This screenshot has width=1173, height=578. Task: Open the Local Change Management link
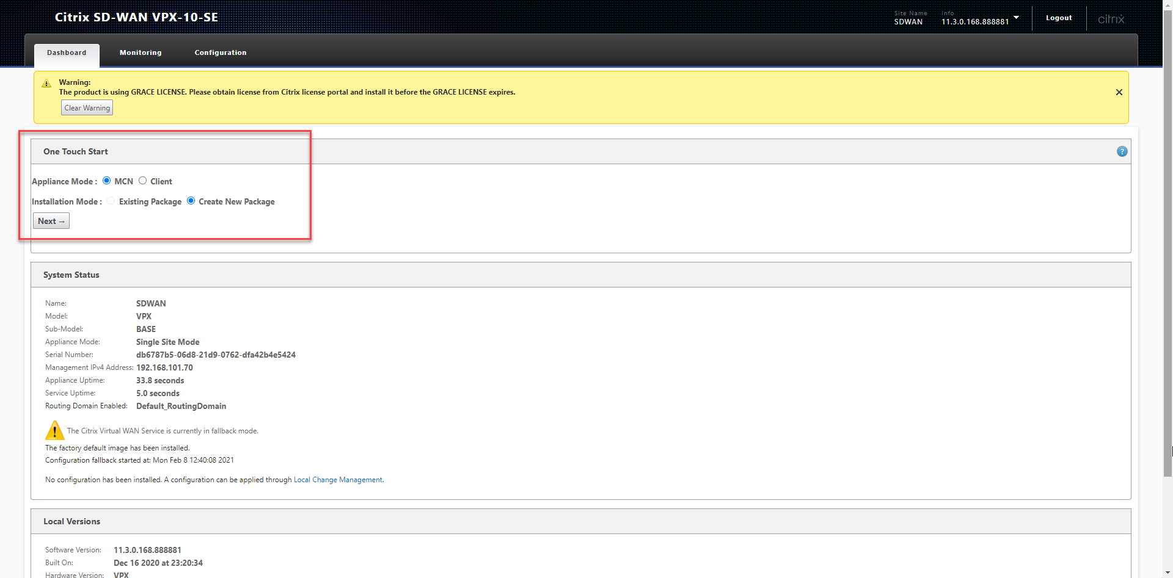(x=338, y=480)
